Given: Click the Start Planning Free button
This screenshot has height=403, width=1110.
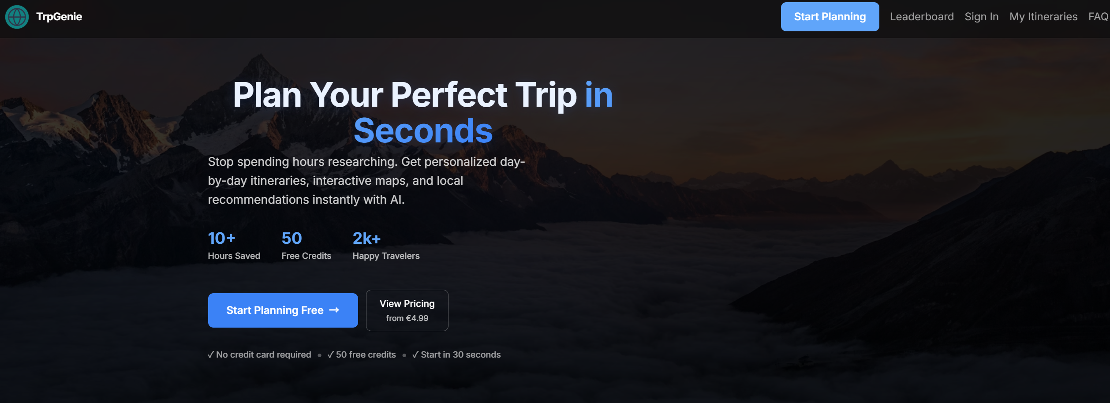Looking at the screenshot, I should coord(283,310).
